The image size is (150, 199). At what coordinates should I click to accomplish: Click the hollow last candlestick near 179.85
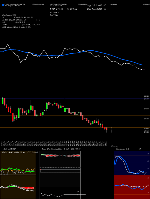pyautogui.click(x=111, y=129)
